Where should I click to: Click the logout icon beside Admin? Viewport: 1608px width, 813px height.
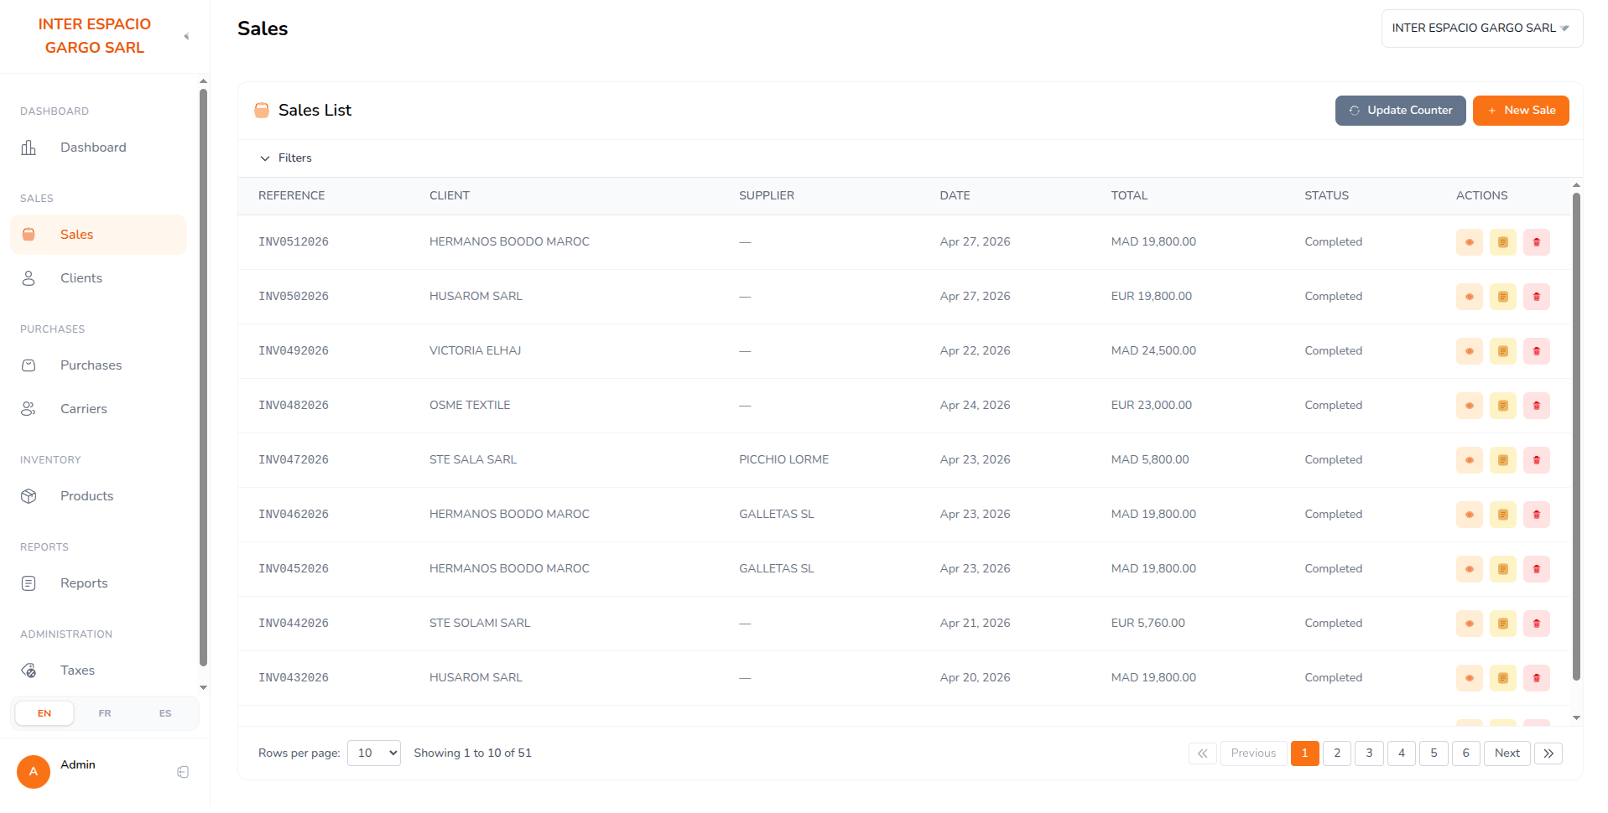[x=183, y=772]
